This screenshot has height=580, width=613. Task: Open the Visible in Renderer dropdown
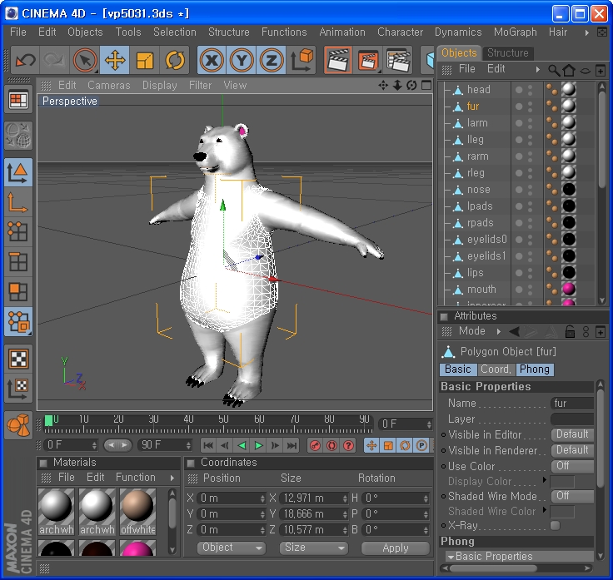(x=572, y=450)
